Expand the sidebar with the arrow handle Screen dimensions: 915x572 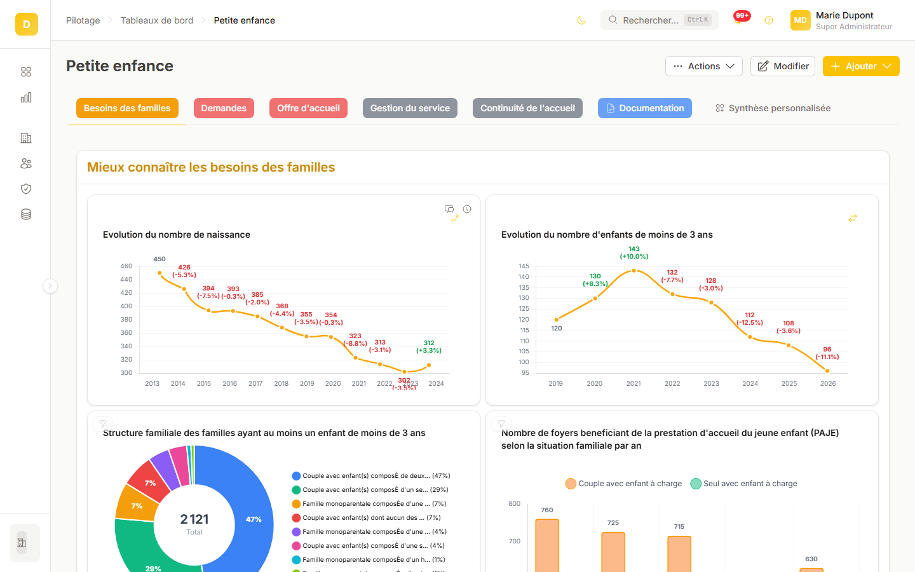tap(50, 286)
